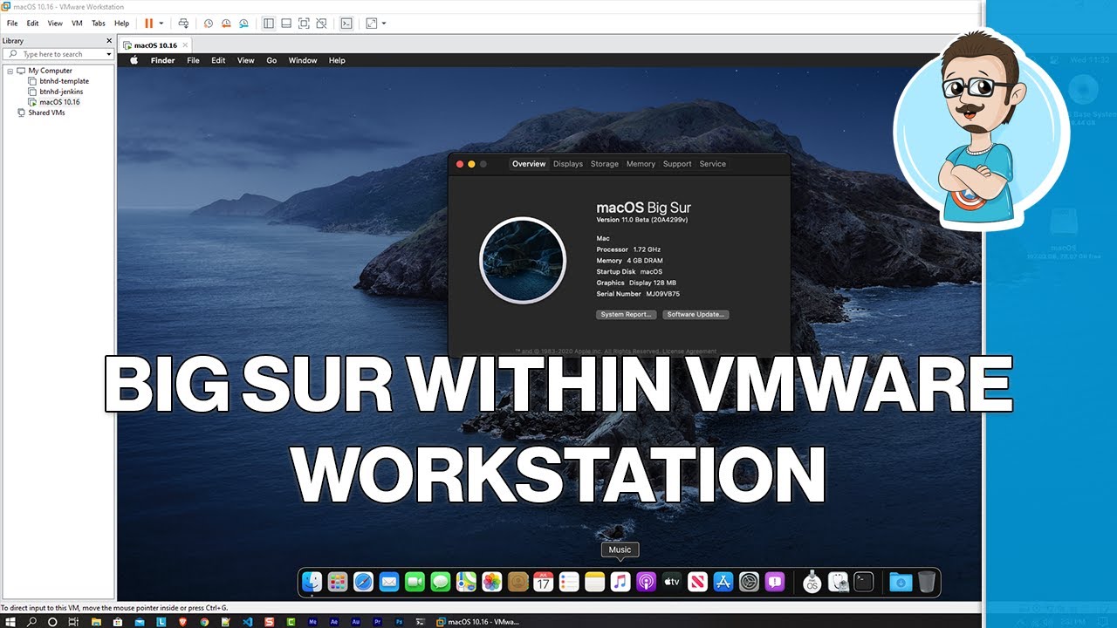Viewport: 1117px width, 628px height.
Task: Click the System Report button
Action: pos(626,314)
